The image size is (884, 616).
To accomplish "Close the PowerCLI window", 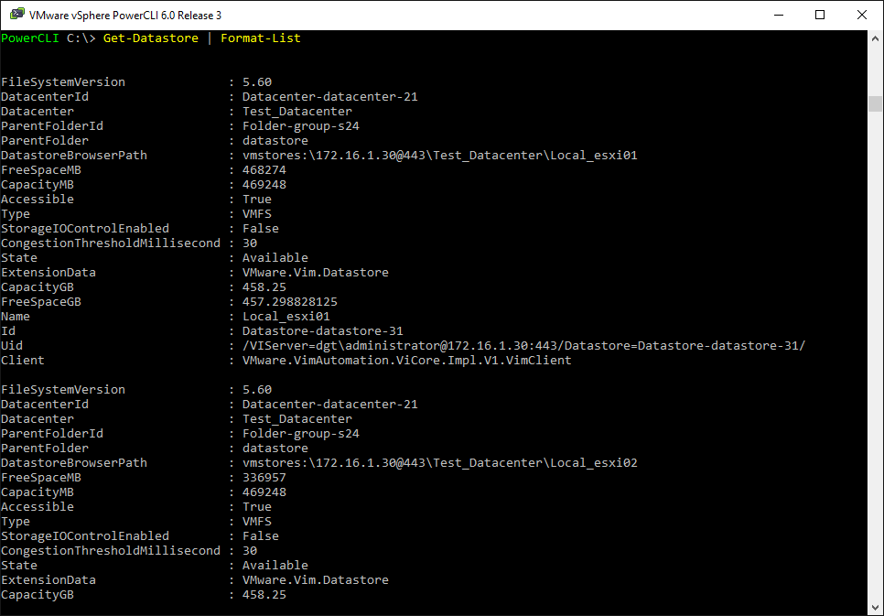I will (x=861, y=16).
